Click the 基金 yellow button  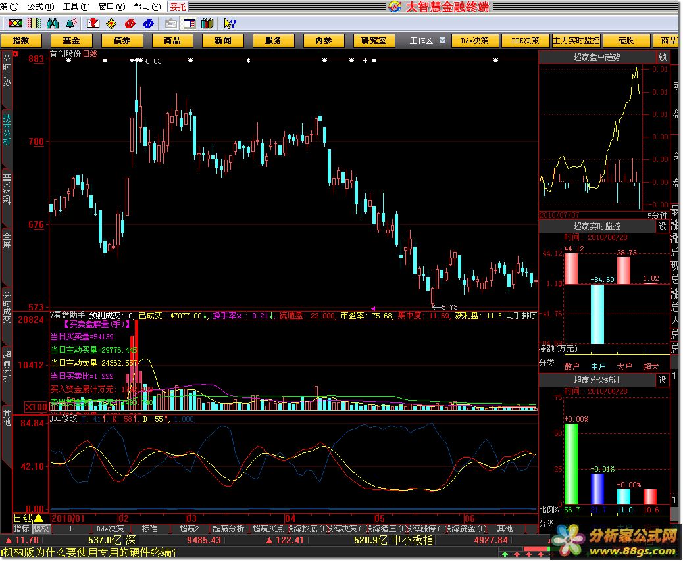click(x=72, y=41)
